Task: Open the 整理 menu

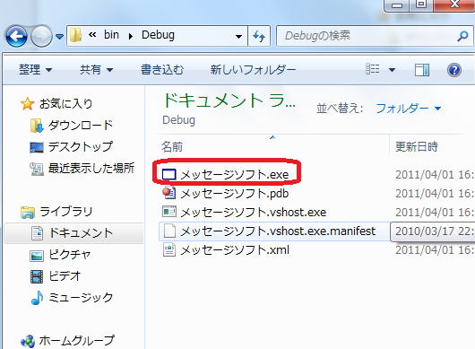Action: (36, 70)
